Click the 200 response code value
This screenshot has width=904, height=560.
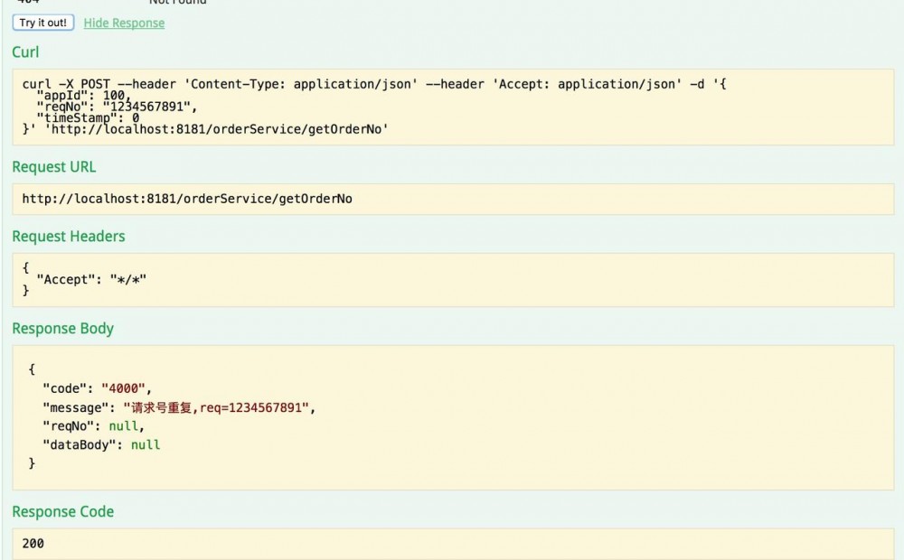click(33, 544)
